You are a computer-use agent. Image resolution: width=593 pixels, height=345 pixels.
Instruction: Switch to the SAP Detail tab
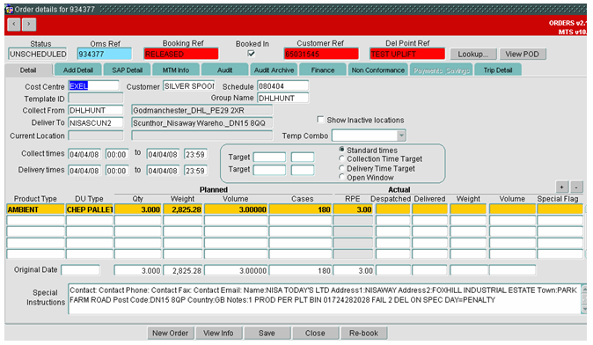(x=127, y=70)
